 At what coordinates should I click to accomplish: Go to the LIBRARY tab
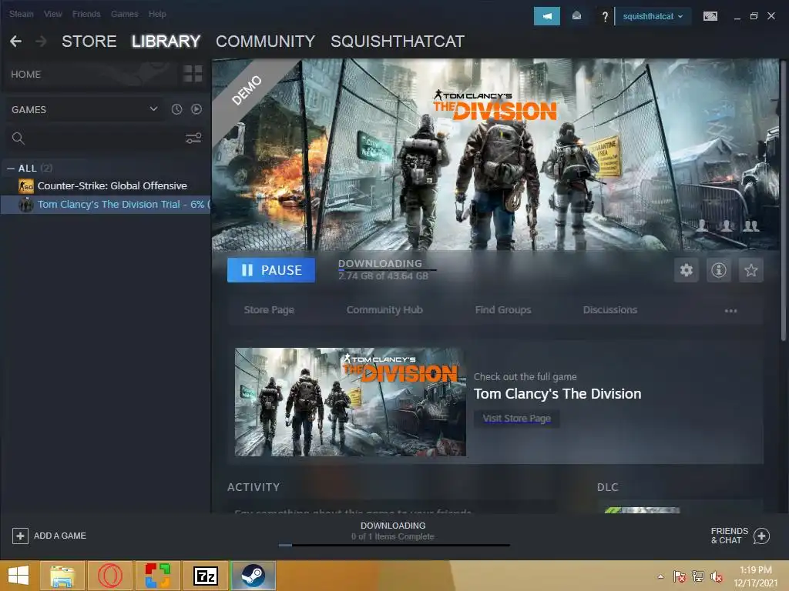(x=166, y=42)
